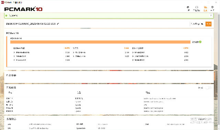
Task: Click the PCMark app icon in title bar
Action: coord(2,2)
